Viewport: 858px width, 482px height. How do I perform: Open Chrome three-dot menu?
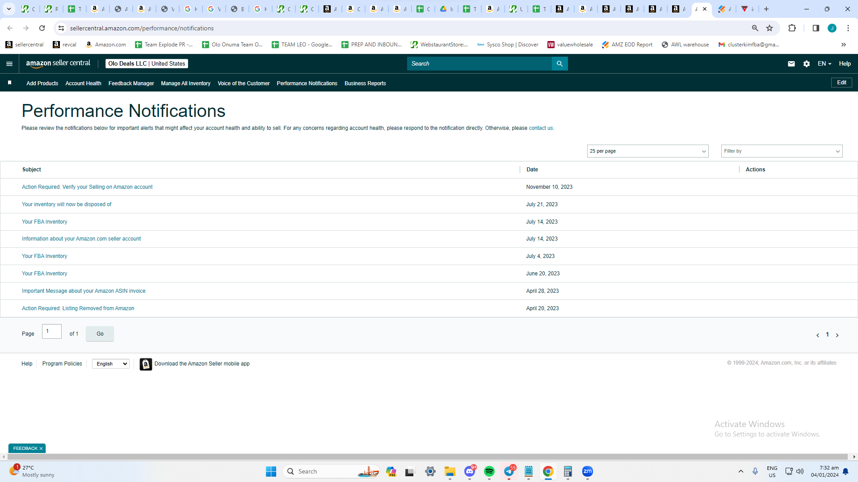[848, 28]
